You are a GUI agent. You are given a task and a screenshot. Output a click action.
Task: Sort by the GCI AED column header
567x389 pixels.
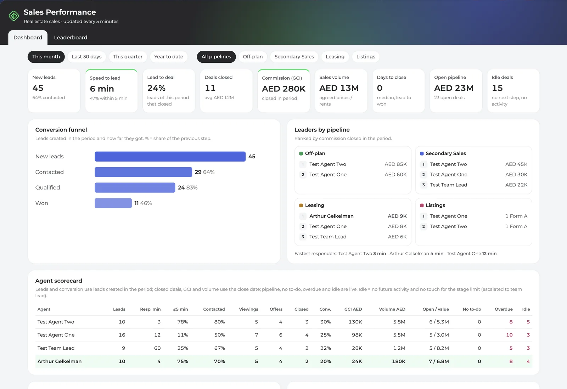[x=353, y=309]
